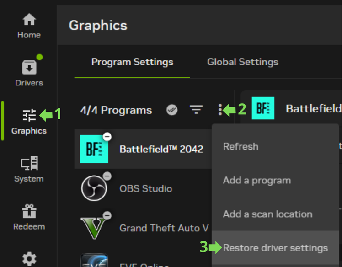This screenshot has width=342, height=267.
Task: Click the Battlefield title in details panel
Action: (x=314, y=108)
